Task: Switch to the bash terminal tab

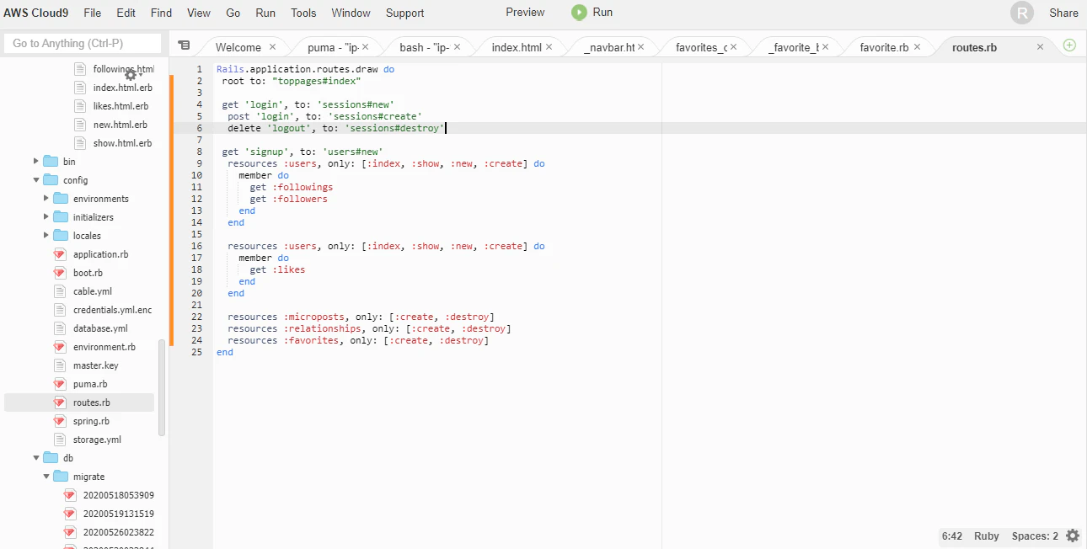Action: click(425, 47)
